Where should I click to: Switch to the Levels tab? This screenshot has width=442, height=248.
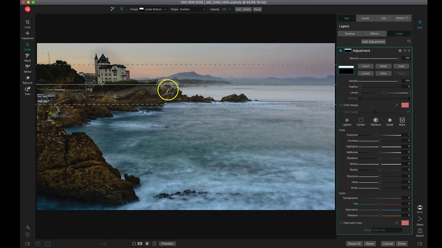point(365,18)
